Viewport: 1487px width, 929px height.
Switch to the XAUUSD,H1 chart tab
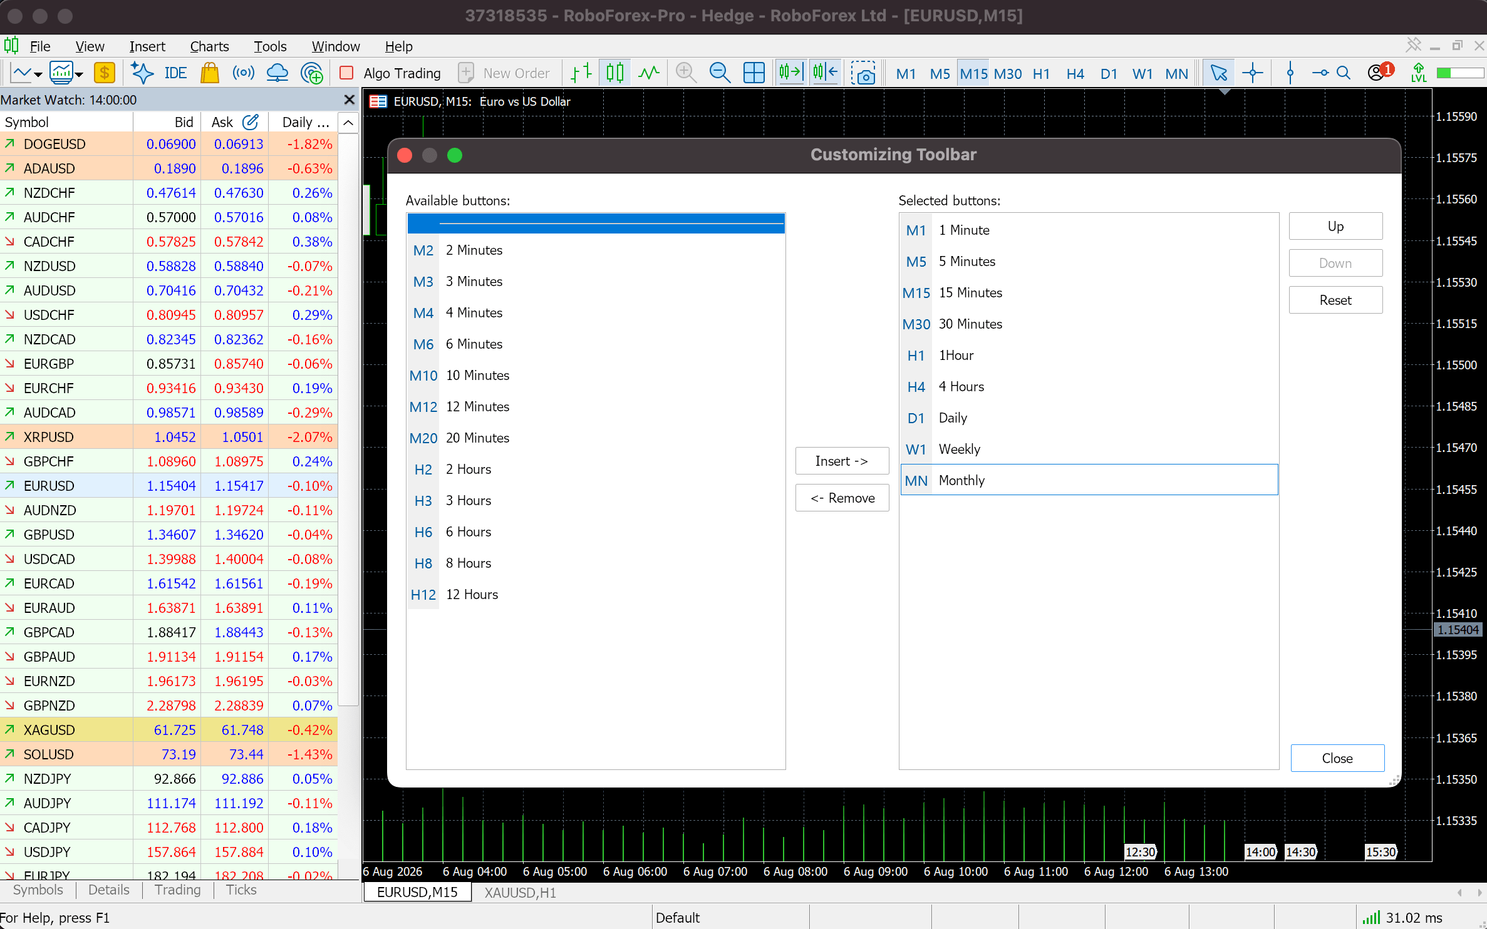[x=520, y=893]
